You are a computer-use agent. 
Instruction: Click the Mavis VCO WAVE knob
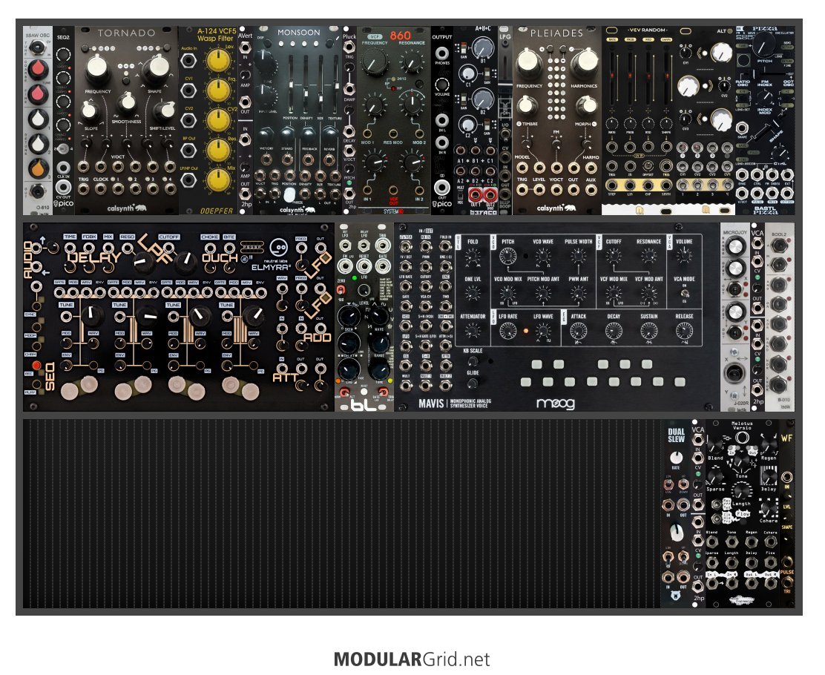click(x=543, y=257)
